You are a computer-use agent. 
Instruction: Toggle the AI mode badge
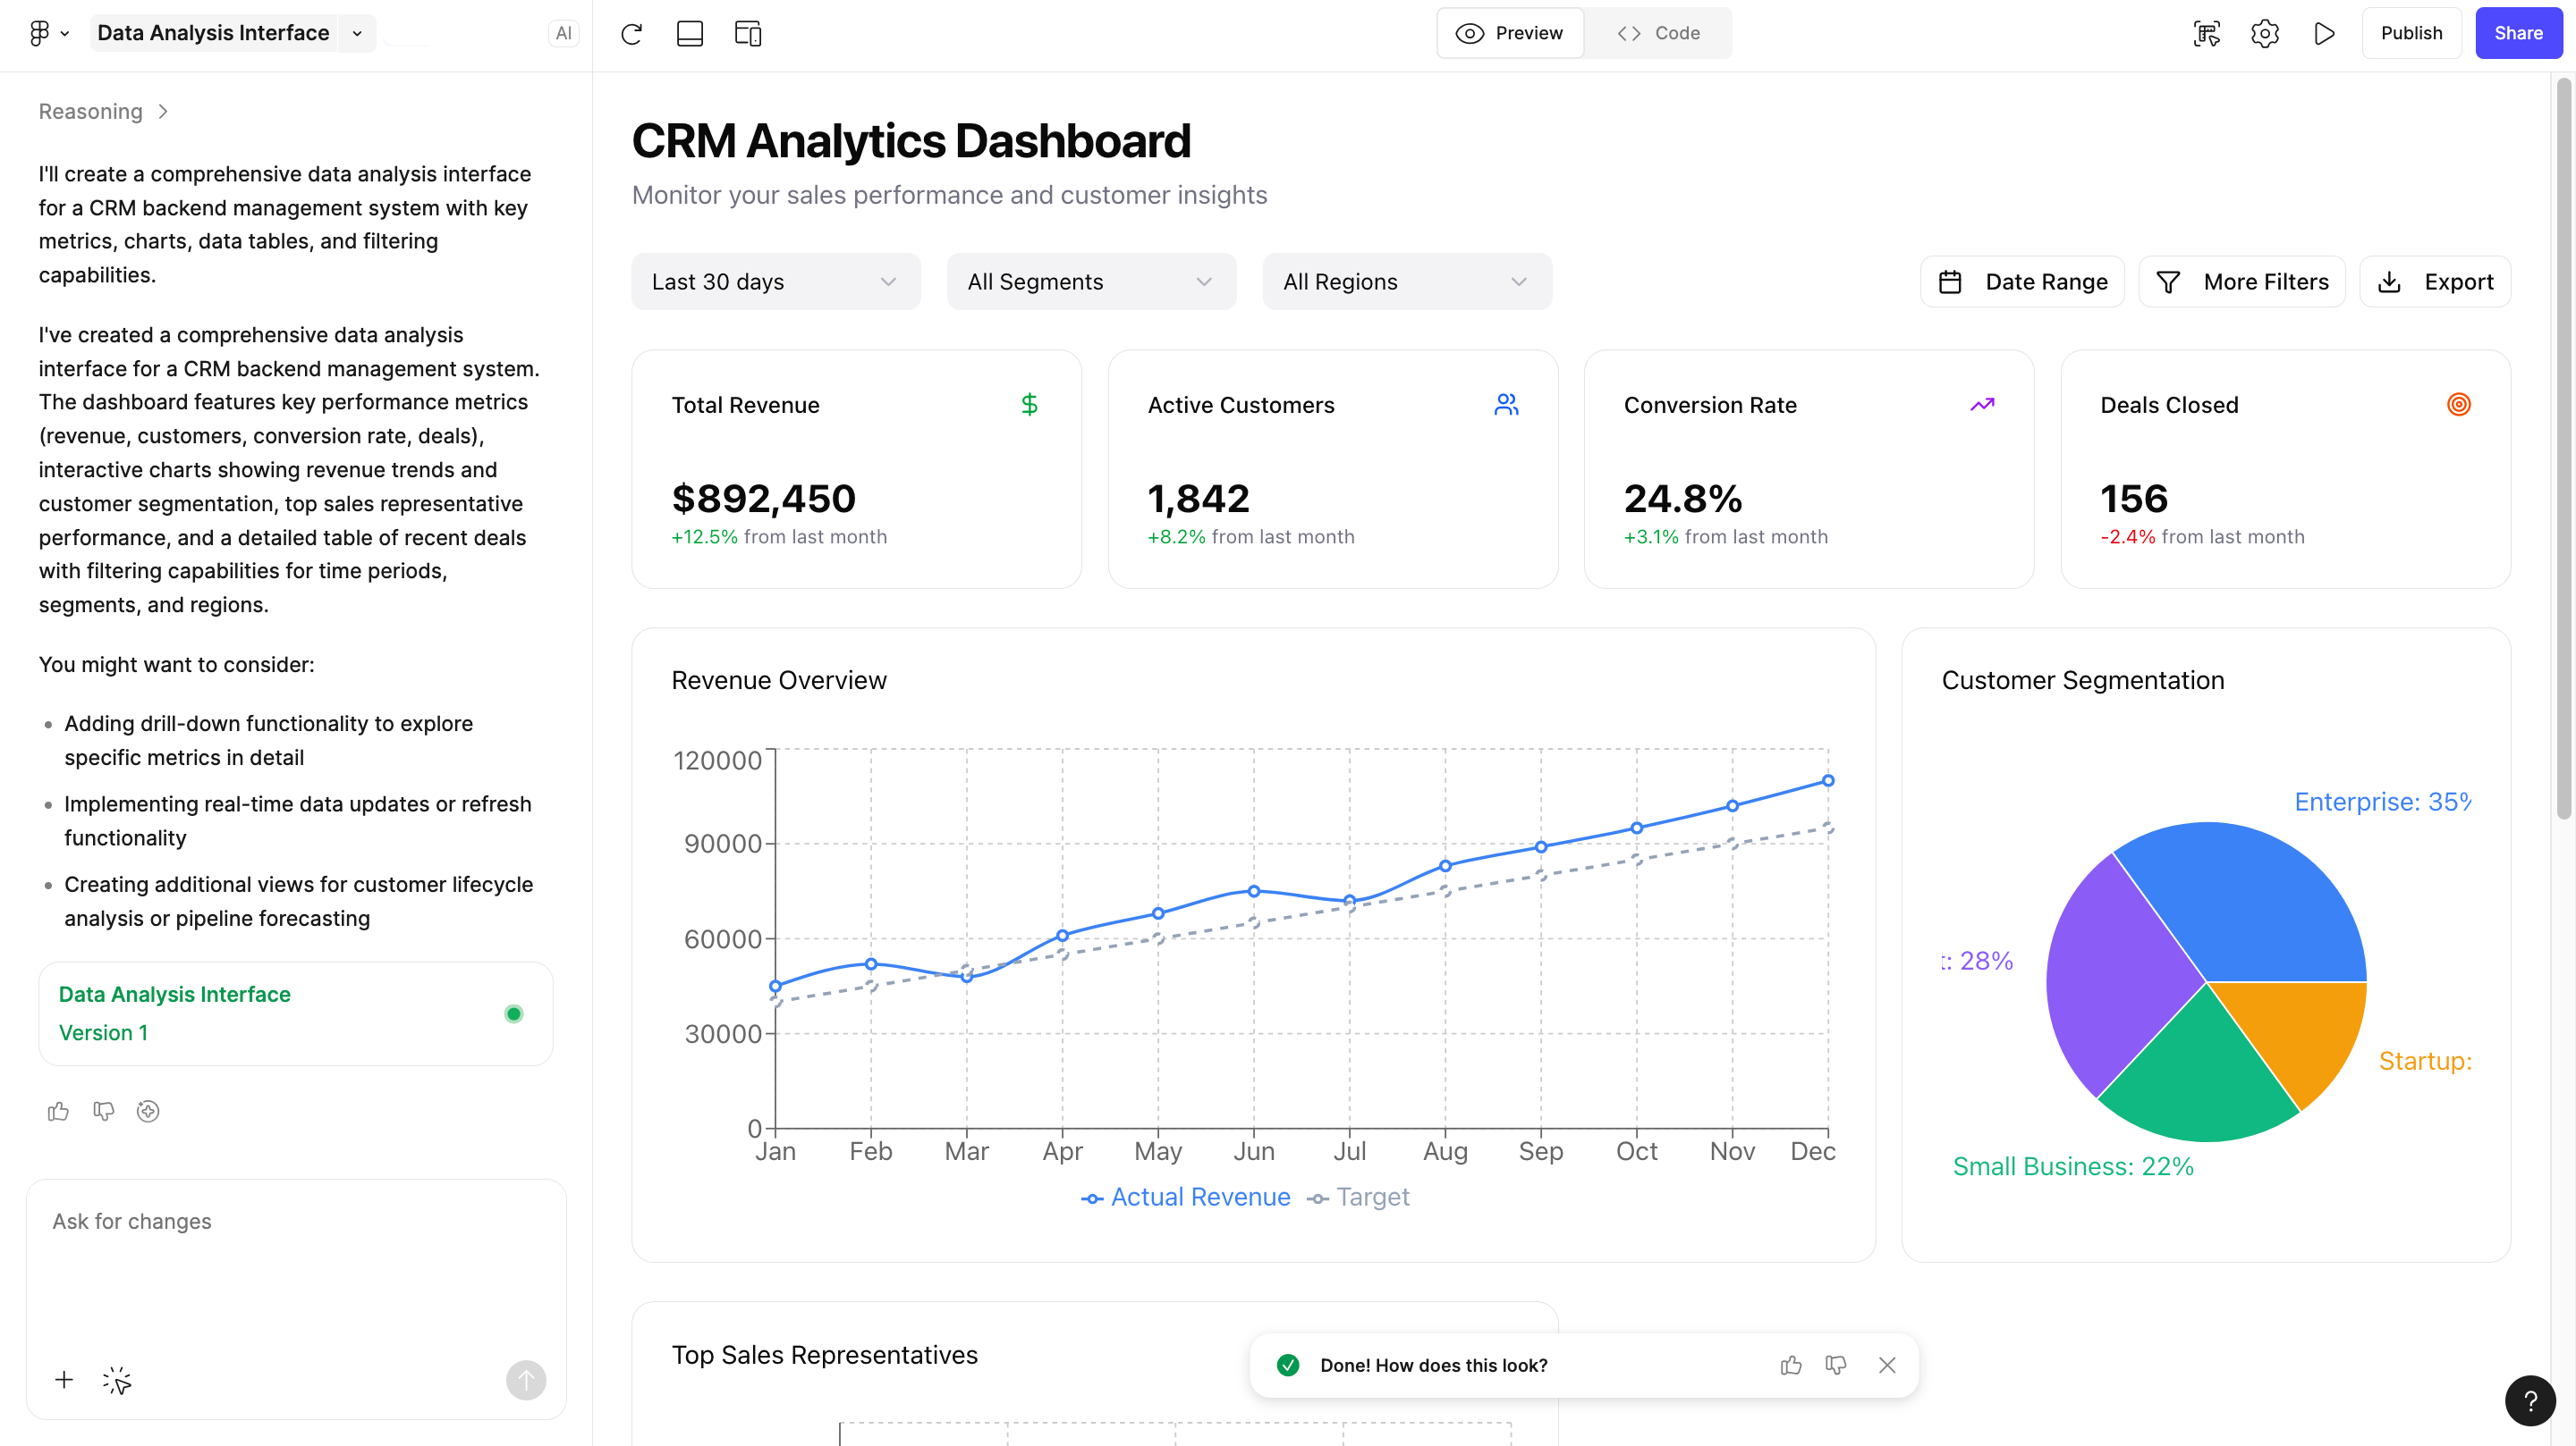[x=563, y=33]
